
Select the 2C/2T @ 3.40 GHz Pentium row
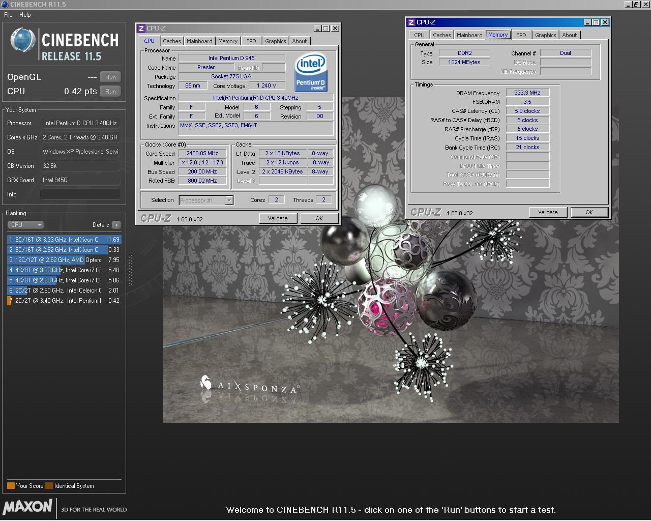[x=64, y=301]
